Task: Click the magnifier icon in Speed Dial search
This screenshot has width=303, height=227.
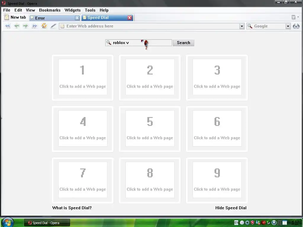Action: [x=109, y=43]
